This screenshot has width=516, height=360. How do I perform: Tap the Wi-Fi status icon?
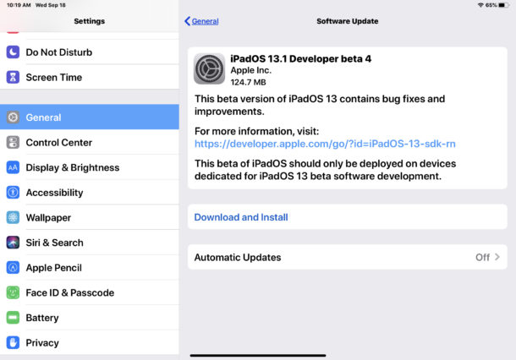(x=480, y=5)
